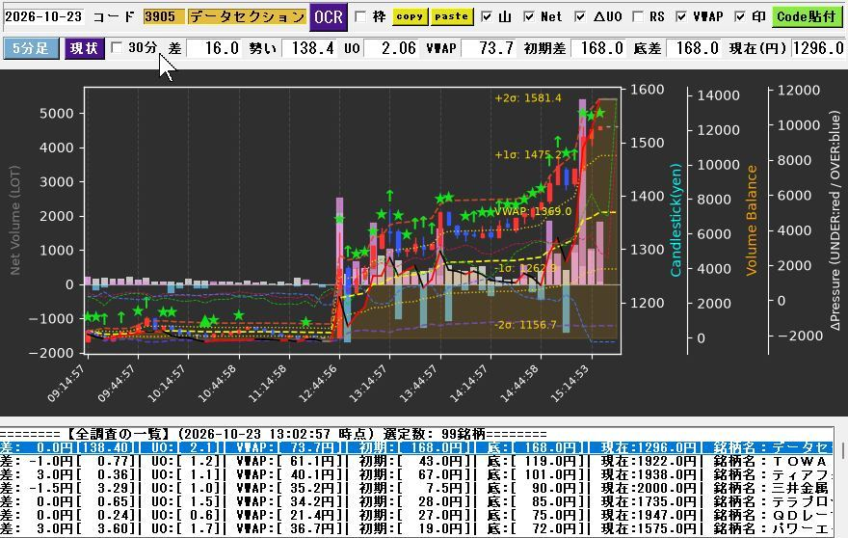Viewport: 848px width, 538px height.
Task: Select the list row with 現在:1575.0円
Action: [x=416, y=528]
